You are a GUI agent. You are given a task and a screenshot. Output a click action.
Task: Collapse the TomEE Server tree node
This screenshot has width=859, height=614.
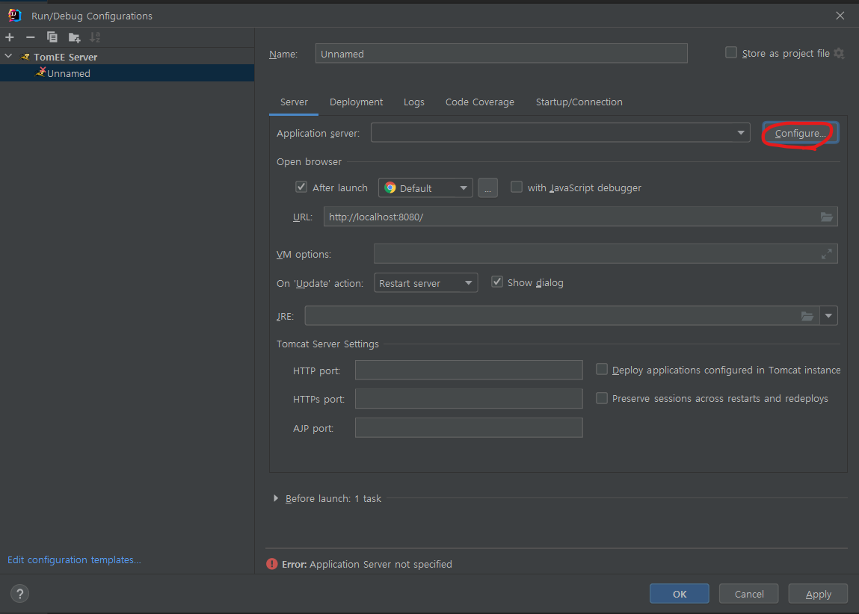[8, 56]
